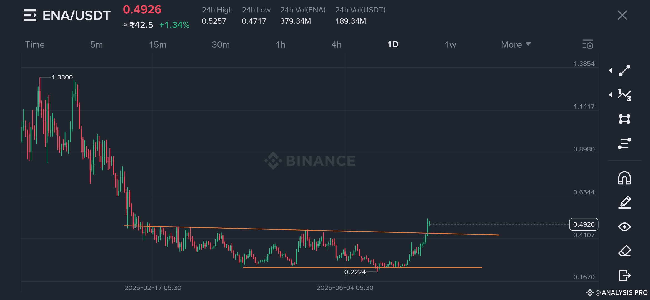Click the +1.34% price change value
Image resolution: width=650 pixels, height=300 pixels.
174,25
